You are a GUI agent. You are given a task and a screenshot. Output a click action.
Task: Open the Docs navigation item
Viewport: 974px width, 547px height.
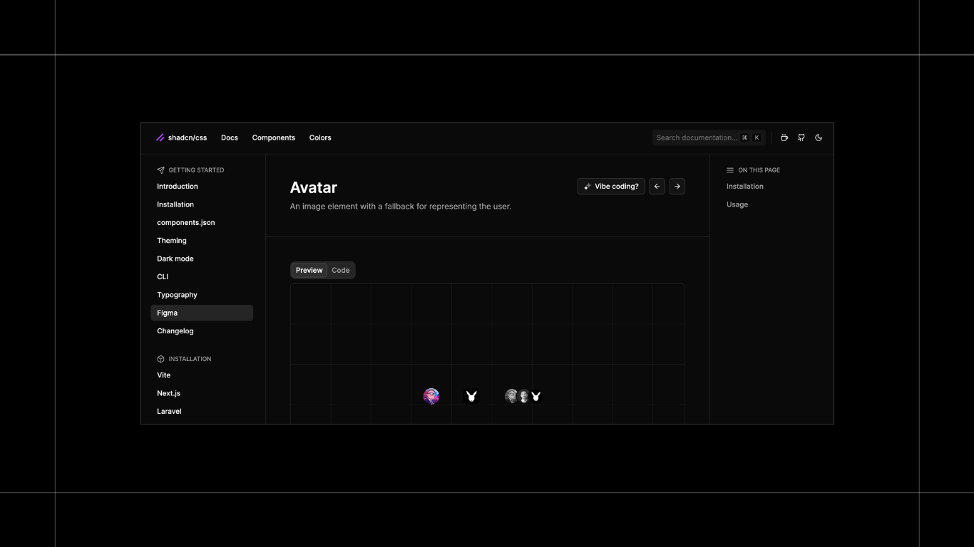click(230, 137)
